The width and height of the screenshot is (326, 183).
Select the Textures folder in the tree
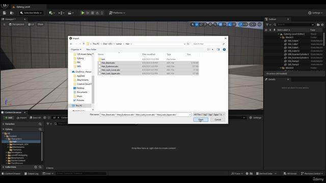pyautogui.click(x=17, y=149)
